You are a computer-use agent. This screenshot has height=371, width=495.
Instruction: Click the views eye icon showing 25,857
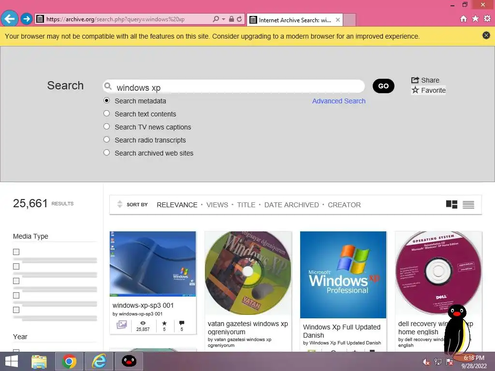[x=143, y=323]
